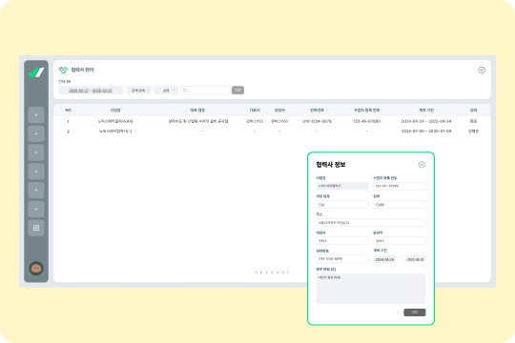Click the handshake icon beside 협력사 관리 title
This screenshot has height=343, width=515.
63,70
